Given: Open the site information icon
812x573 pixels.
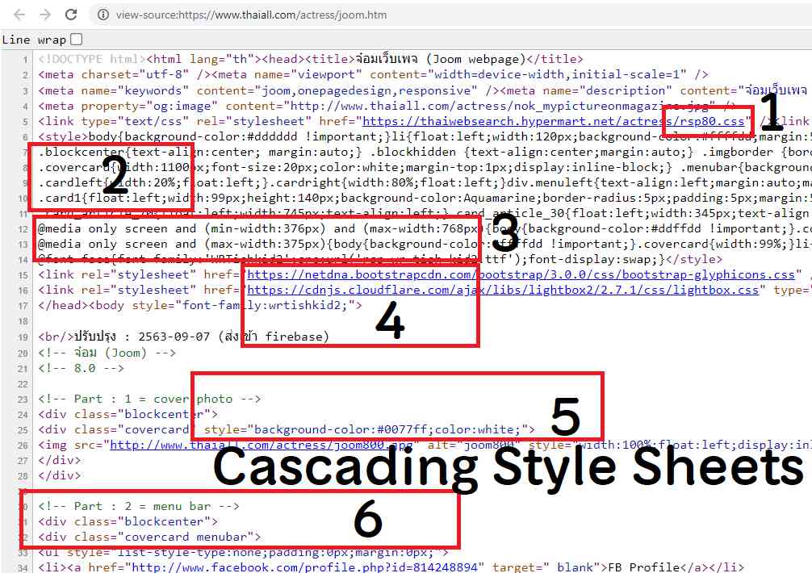Looking at the screenshot, I should click(x=103, y=15).
